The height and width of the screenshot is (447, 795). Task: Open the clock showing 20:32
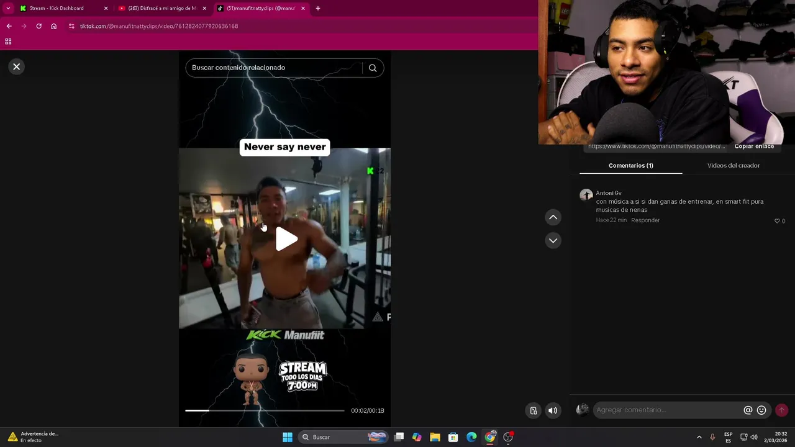pyautogui.click(x=776, y=437)
